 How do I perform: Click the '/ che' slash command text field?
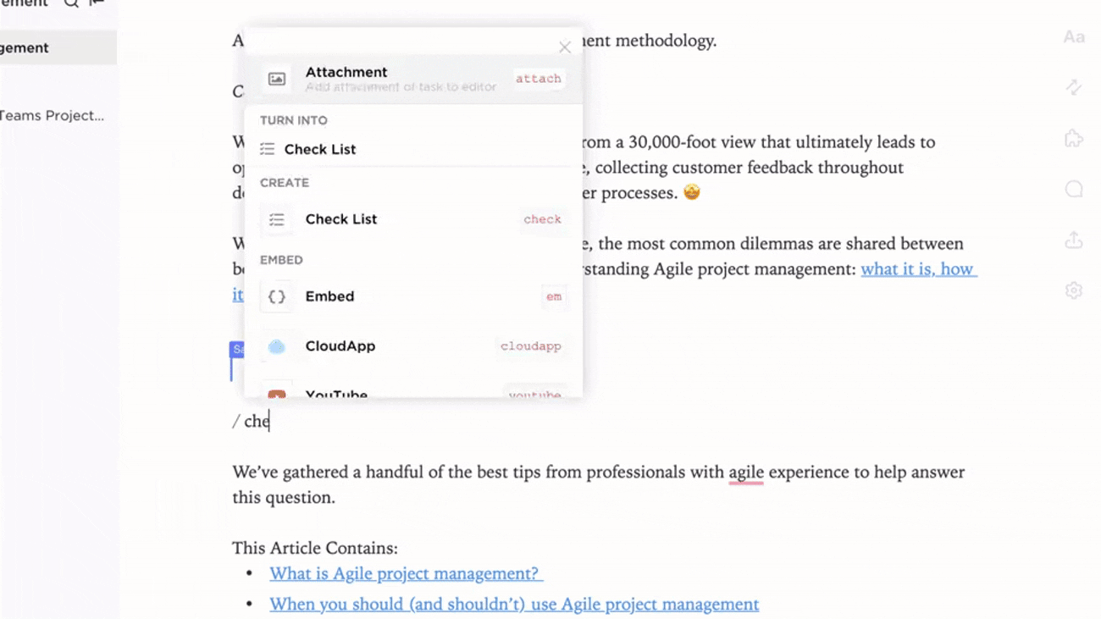point(251,421)
